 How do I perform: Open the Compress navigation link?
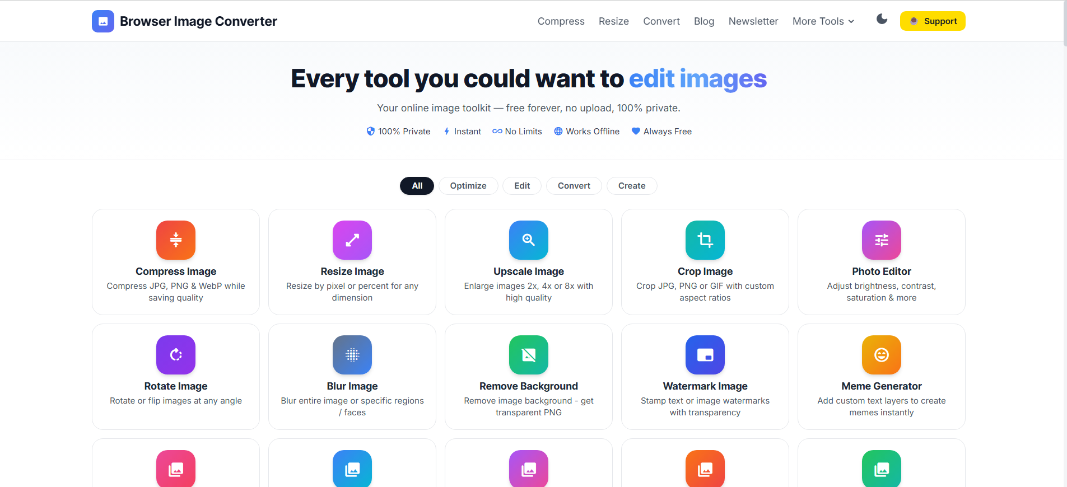[x=561, y=21]
